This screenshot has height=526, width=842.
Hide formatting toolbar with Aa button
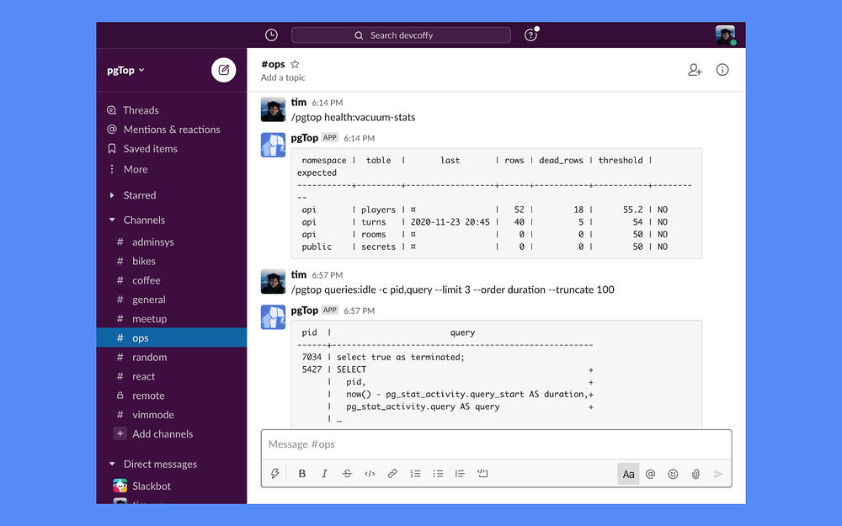(x=628, y=474)
